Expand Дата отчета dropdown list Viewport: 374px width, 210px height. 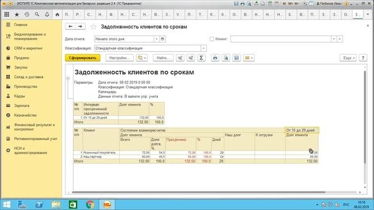[157, 39]
